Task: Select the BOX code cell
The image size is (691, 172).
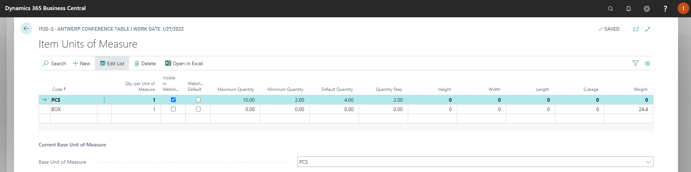Action: pos(74,109)
